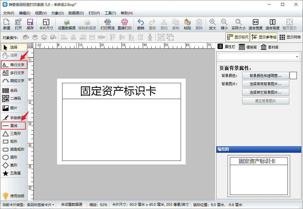Click the white background color swatch
303x209 pixels.
pos(293,76)
